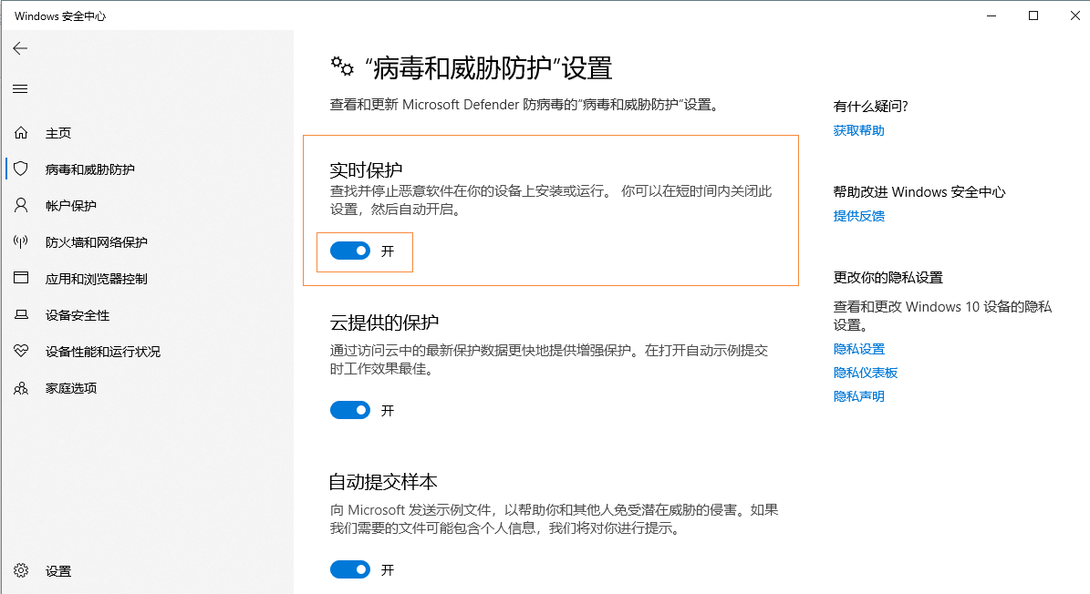Screen dimensions: 1090x594
Task: Click the back arrow icon
Action: 20,48
